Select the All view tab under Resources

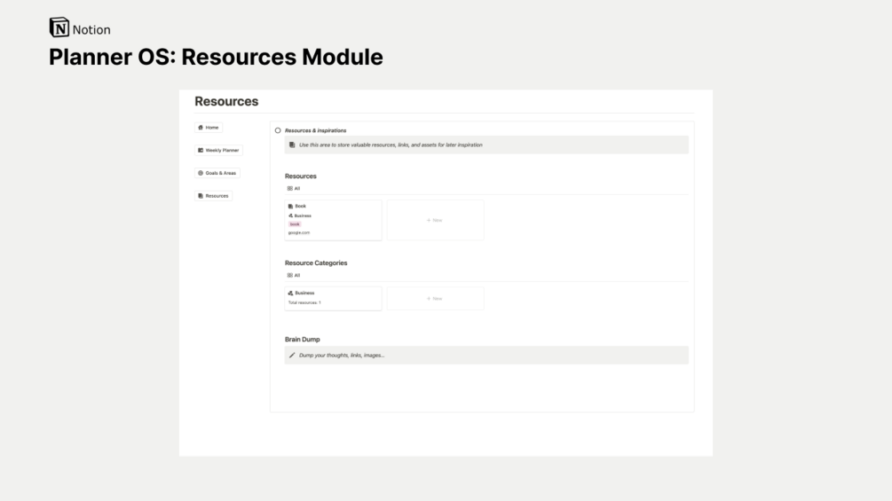[294, 189]
